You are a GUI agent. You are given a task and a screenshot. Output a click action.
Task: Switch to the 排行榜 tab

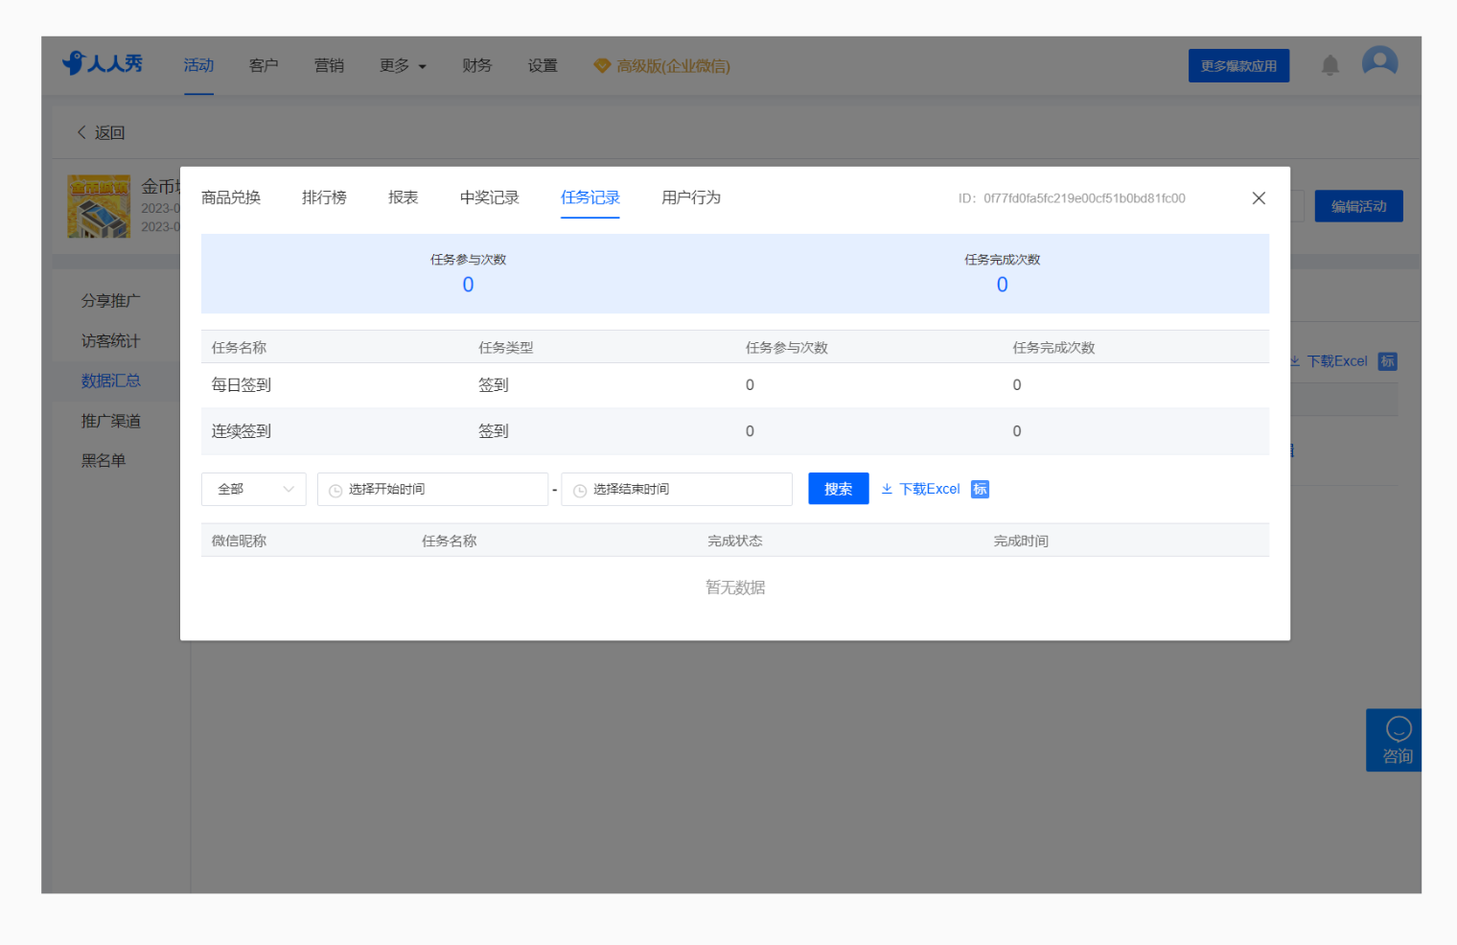tap(324, 197)
